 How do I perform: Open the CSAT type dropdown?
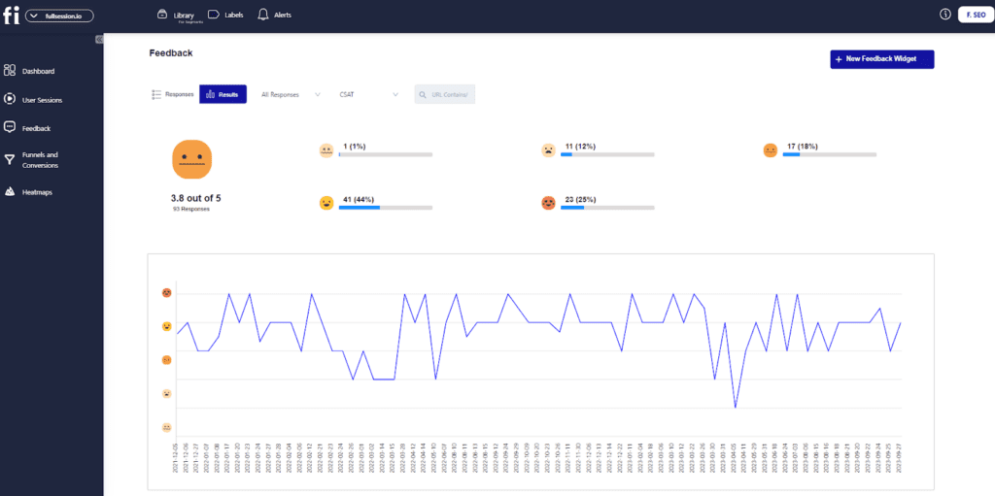368,94
